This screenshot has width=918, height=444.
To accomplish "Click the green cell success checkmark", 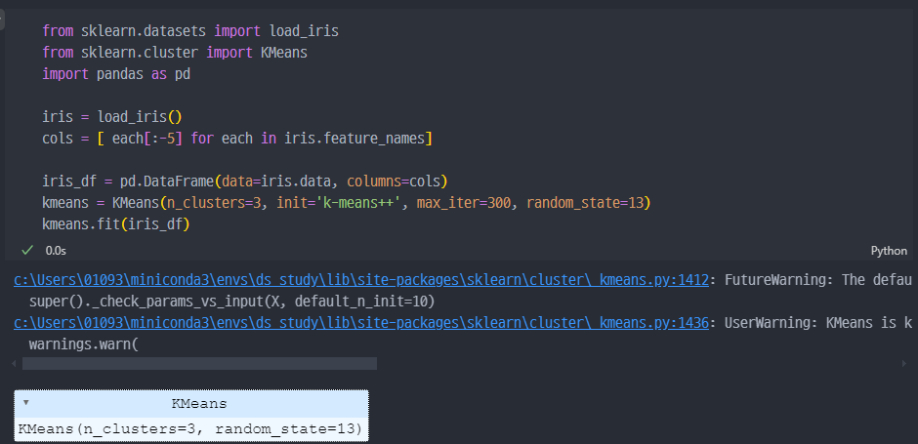I will (27, 251).
